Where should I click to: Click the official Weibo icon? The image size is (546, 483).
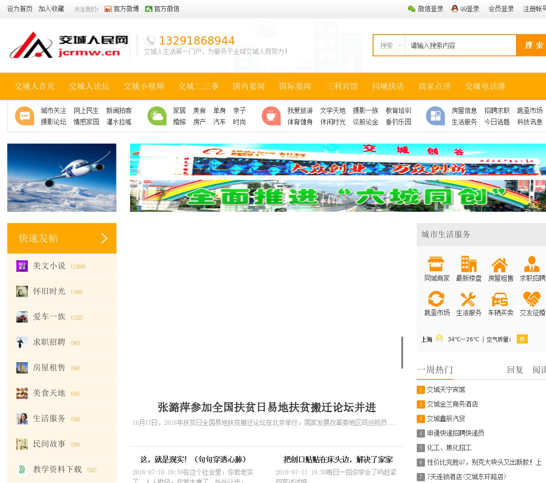[x=108, y=9]
